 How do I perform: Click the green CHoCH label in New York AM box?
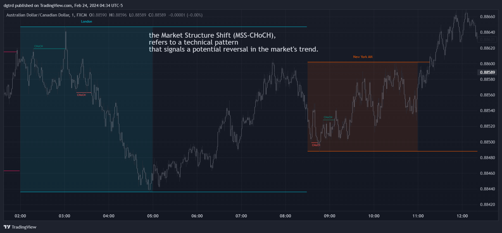coord(328,117)
